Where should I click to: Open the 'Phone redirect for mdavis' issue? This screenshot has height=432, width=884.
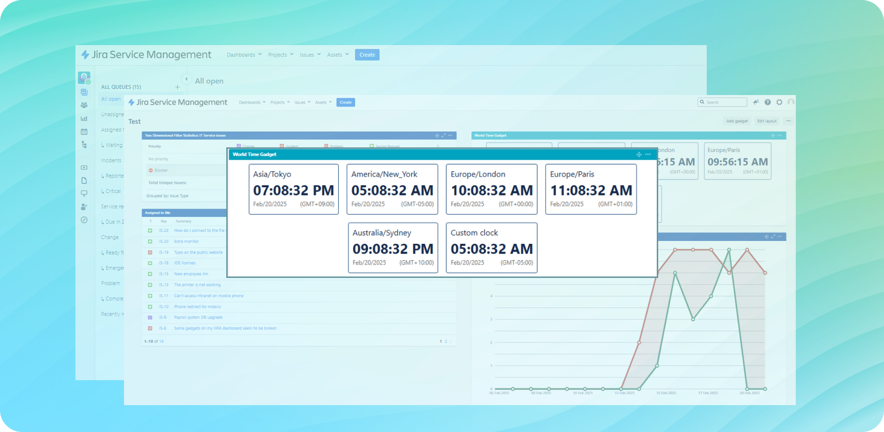pos(197,307)
